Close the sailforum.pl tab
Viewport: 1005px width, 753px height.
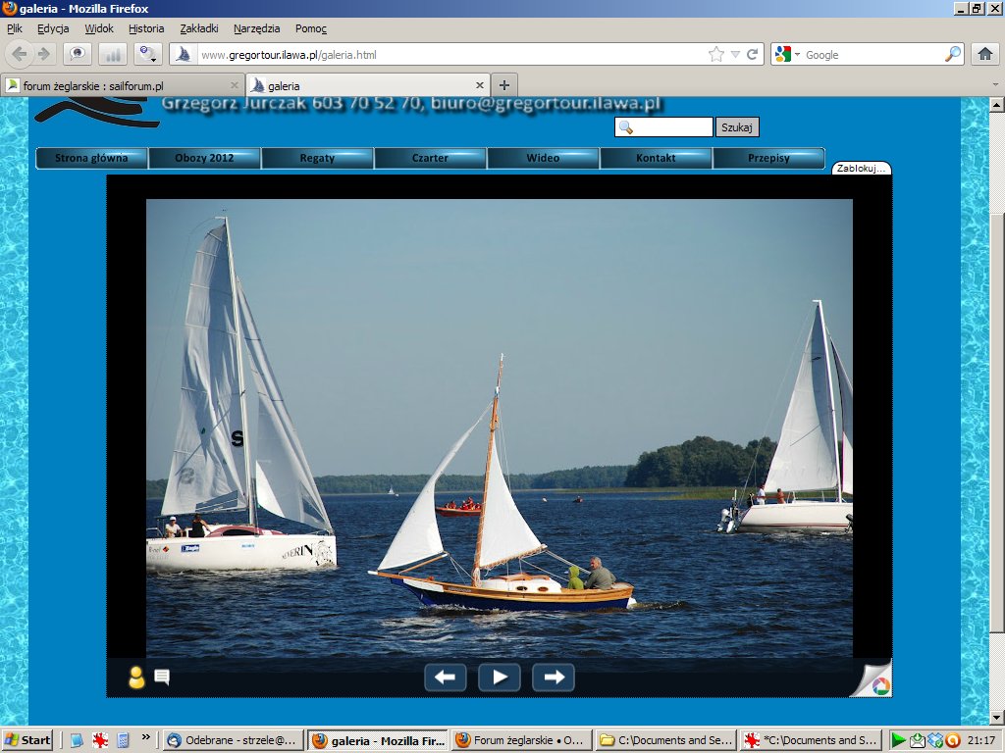click(234, 85)
